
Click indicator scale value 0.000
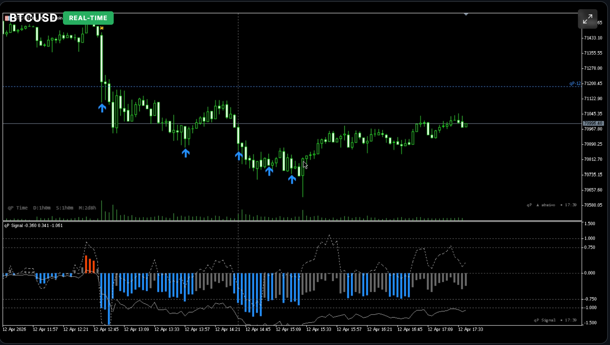[x=590, y=273]
